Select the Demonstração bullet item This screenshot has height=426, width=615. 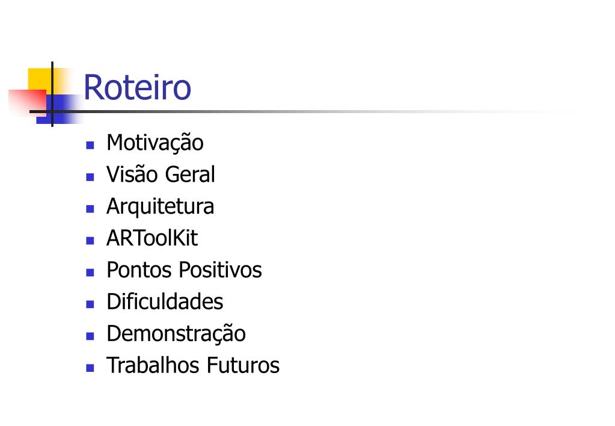[176, 334]
